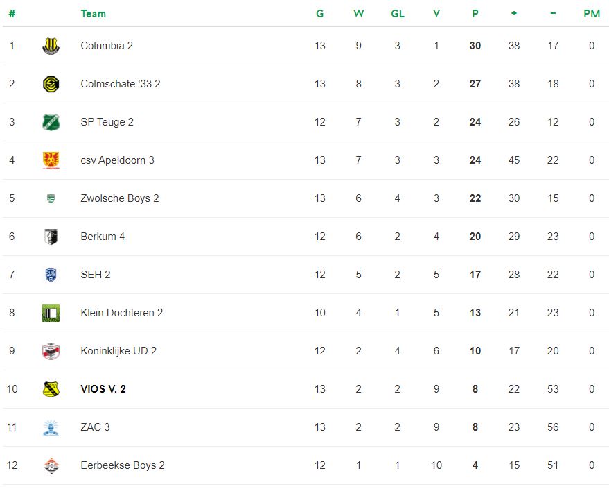This screenshot has height=489, width=609.
Task: Click the P points column header
Action: (475, 14)
